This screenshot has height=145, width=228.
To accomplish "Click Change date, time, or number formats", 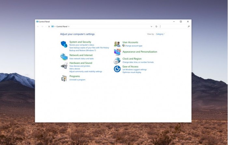I will click(138, 62).
